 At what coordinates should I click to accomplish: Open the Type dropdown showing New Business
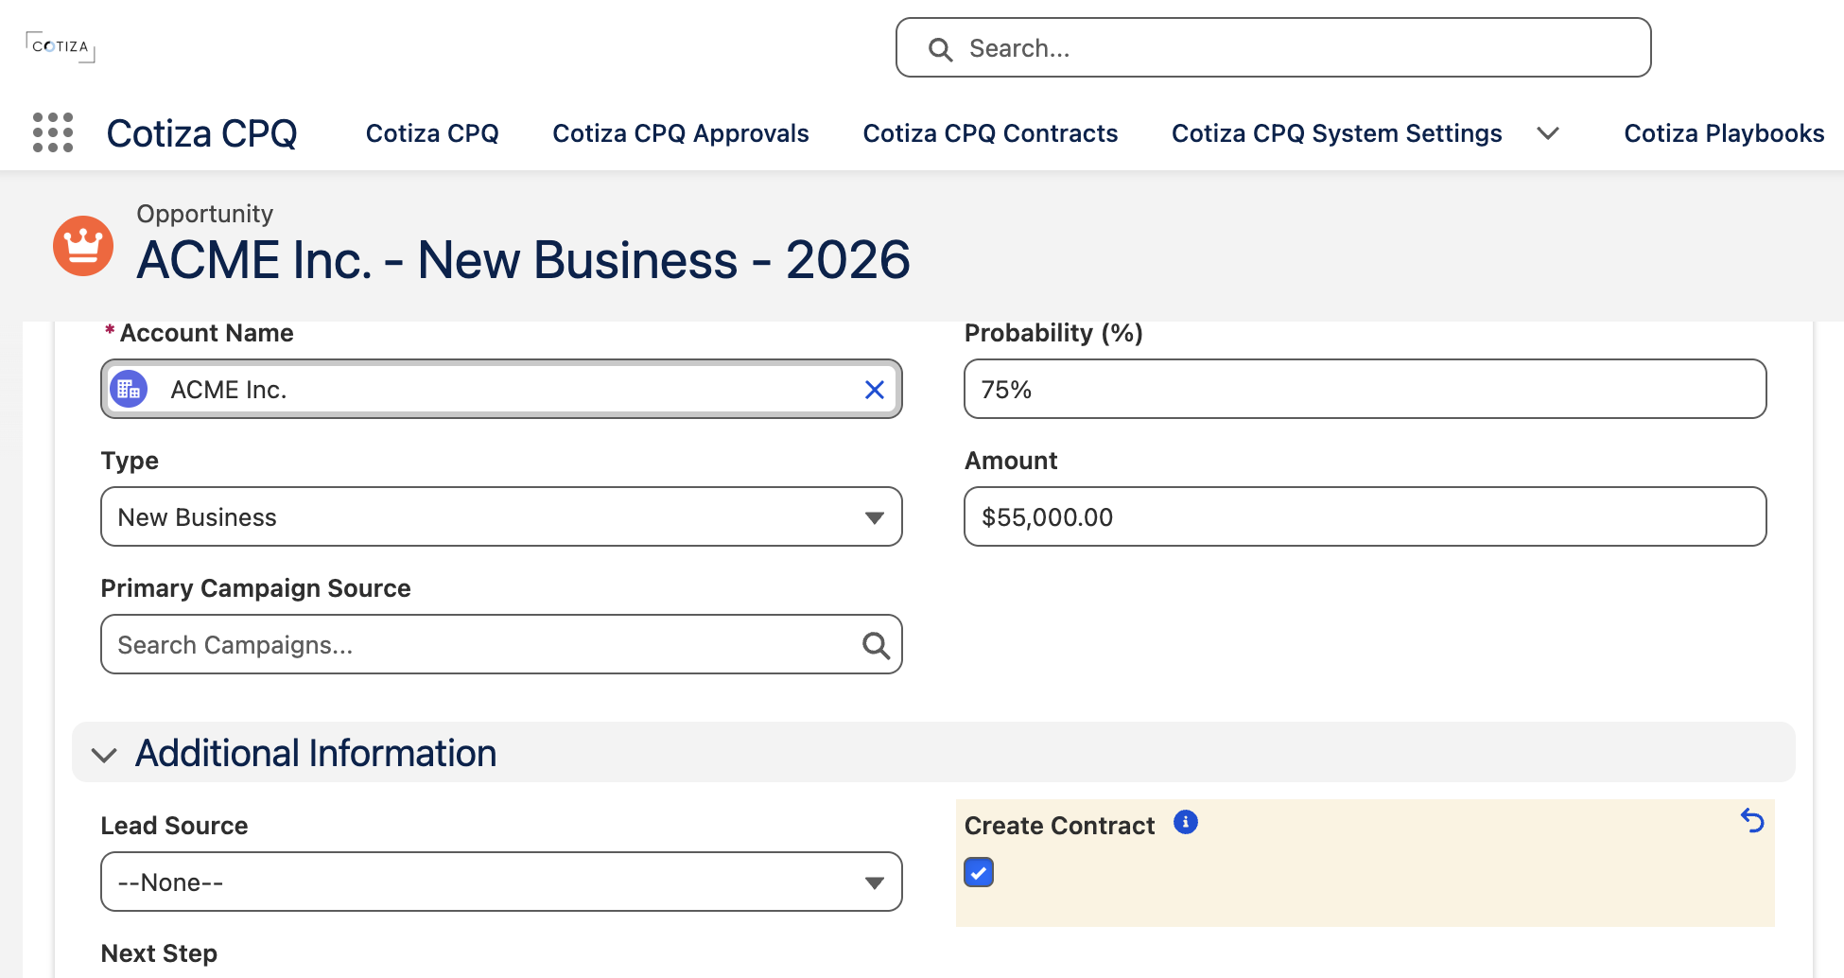pos(501,516)
